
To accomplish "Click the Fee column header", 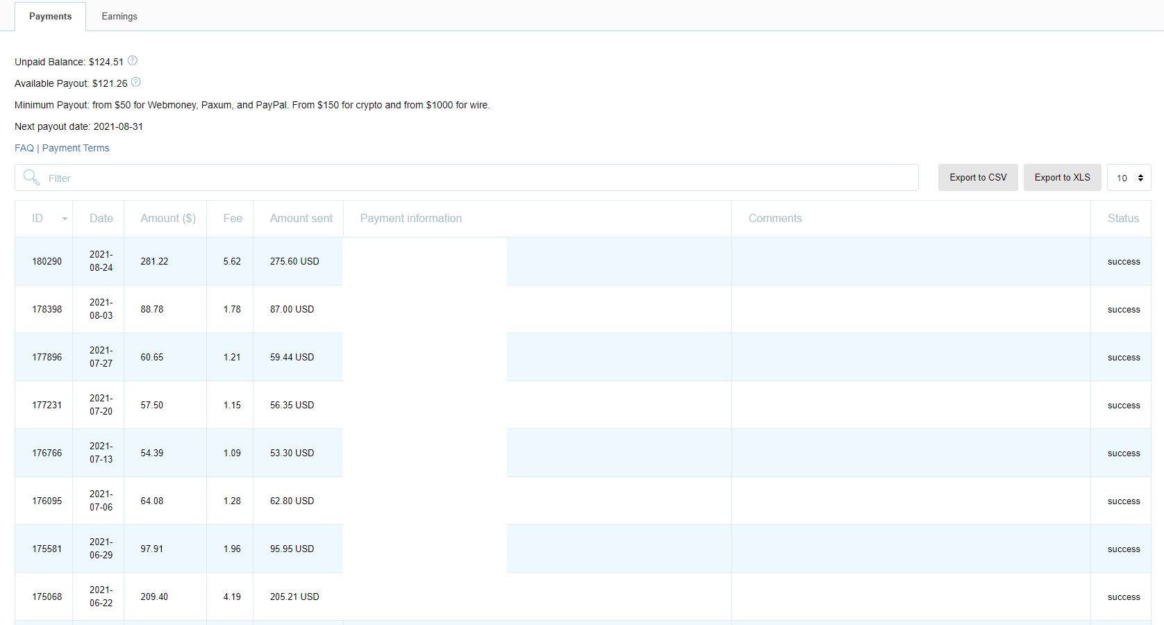I will coord(233,219).
